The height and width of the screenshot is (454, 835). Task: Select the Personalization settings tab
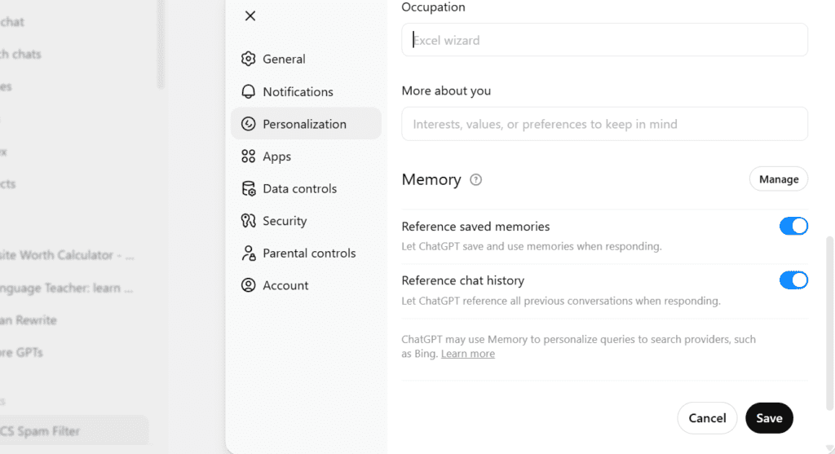[x=307, y=124]
